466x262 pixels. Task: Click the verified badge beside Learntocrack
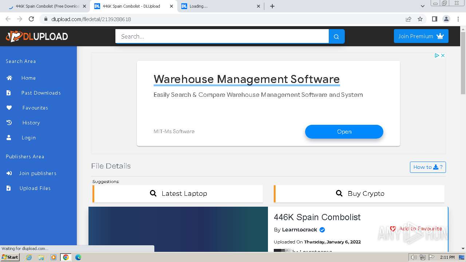pyautogui.click(x=322, y=230)
